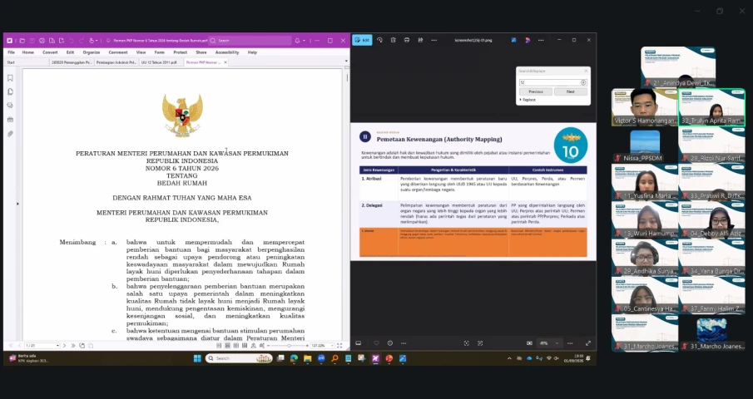Open See more options in Photos toolbar
Screen dimensions: 753x399
(434, 40)
